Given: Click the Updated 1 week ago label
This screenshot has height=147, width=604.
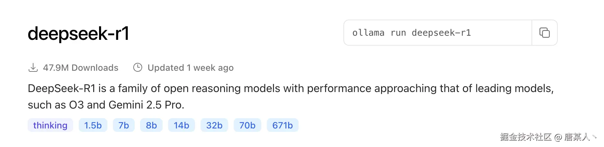Looking at the screenshot, I should [x=191, y=68].
